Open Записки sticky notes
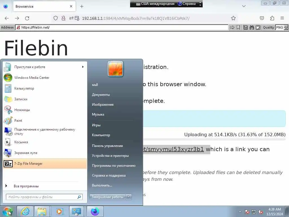 [45, 99]
